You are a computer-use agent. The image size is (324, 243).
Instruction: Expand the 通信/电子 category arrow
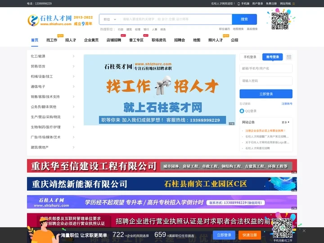click(x=73, y=86)
